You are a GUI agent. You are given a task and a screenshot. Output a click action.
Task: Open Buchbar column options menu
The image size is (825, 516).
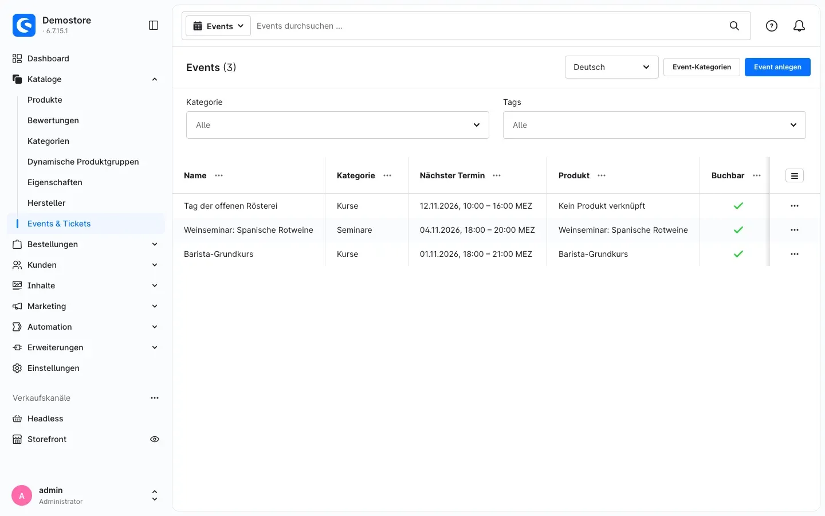pyautogui.click(x=757, y=175)
